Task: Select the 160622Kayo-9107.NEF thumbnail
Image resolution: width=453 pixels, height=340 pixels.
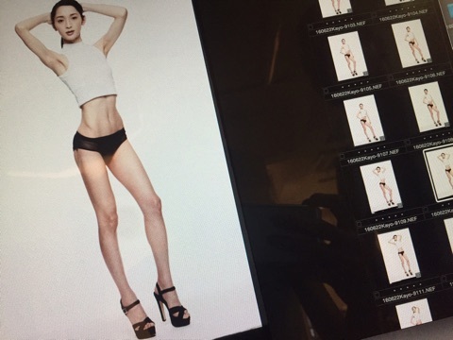Action: click(364, 120)
